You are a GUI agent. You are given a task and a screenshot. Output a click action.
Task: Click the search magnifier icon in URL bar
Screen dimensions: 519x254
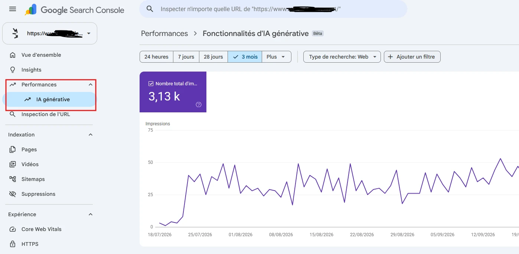coord(150,9)
